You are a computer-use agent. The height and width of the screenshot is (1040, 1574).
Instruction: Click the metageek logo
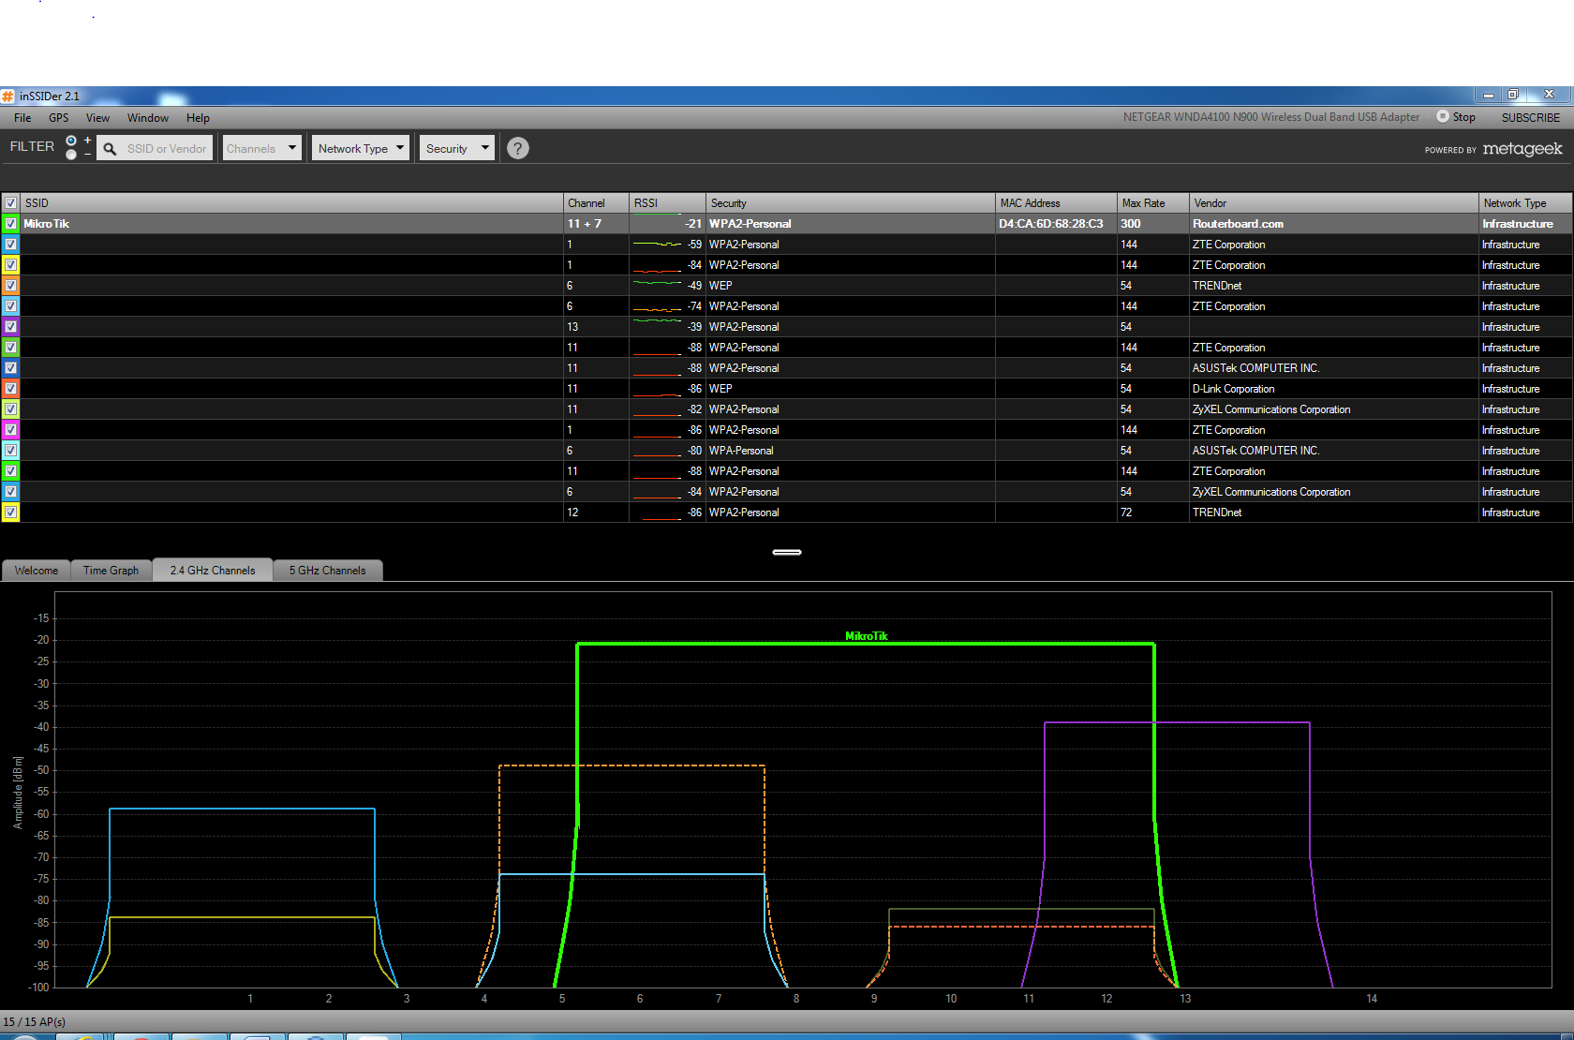(x=1522, y=148)
